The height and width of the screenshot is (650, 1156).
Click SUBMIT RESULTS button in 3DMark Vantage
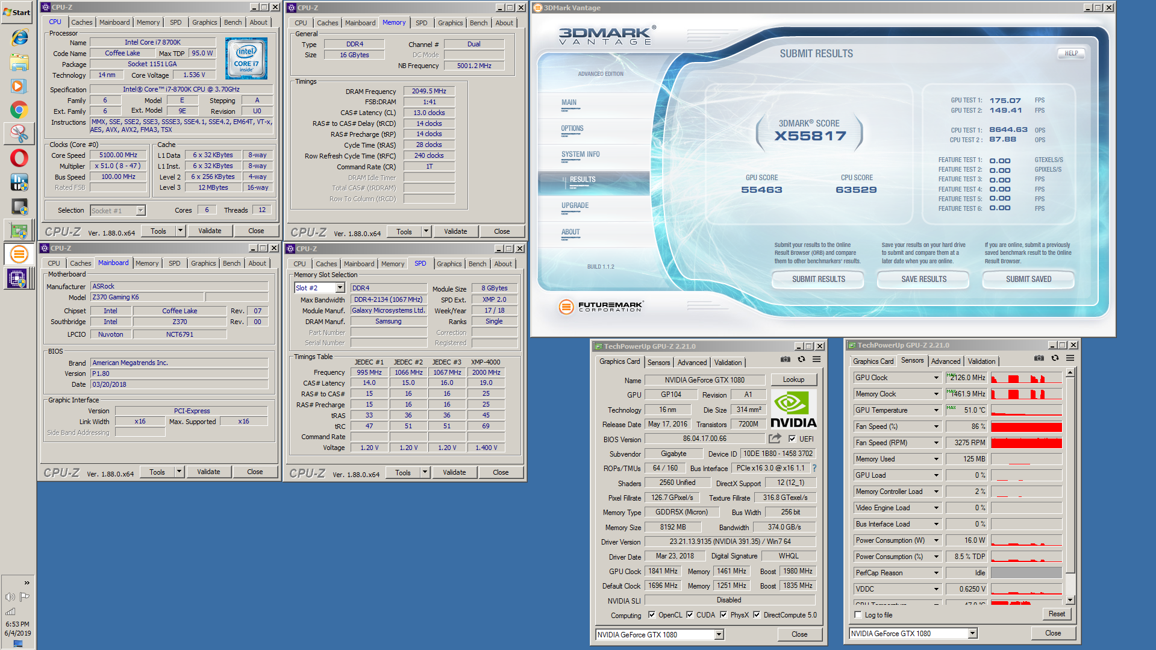pyautogui.click(x=818, y=279)
